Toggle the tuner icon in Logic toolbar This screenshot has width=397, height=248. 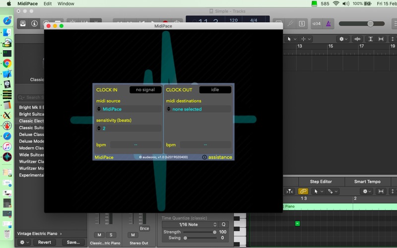290,23
